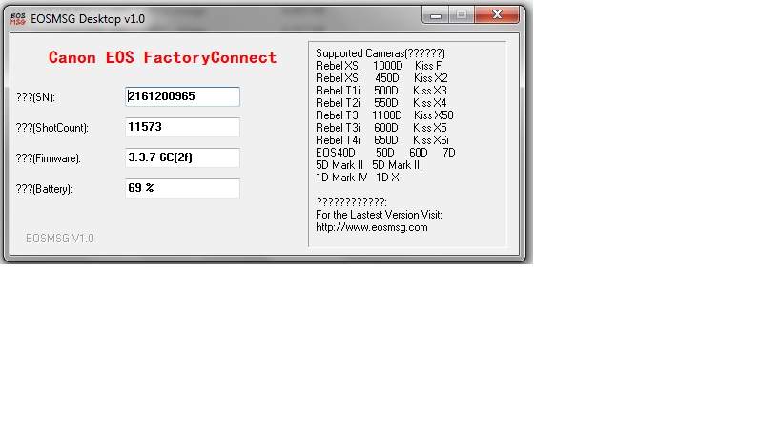Click the Supported Cameras header text

tap(380, 52)
